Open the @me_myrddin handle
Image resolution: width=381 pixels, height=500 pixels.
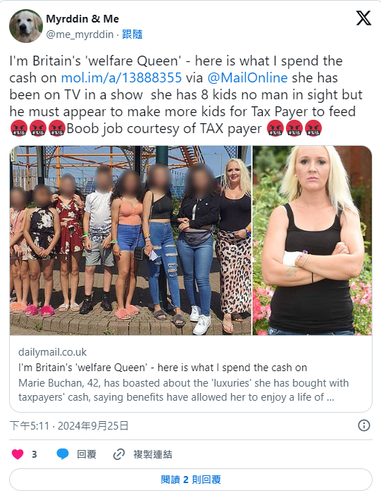[x=80, y=34]
